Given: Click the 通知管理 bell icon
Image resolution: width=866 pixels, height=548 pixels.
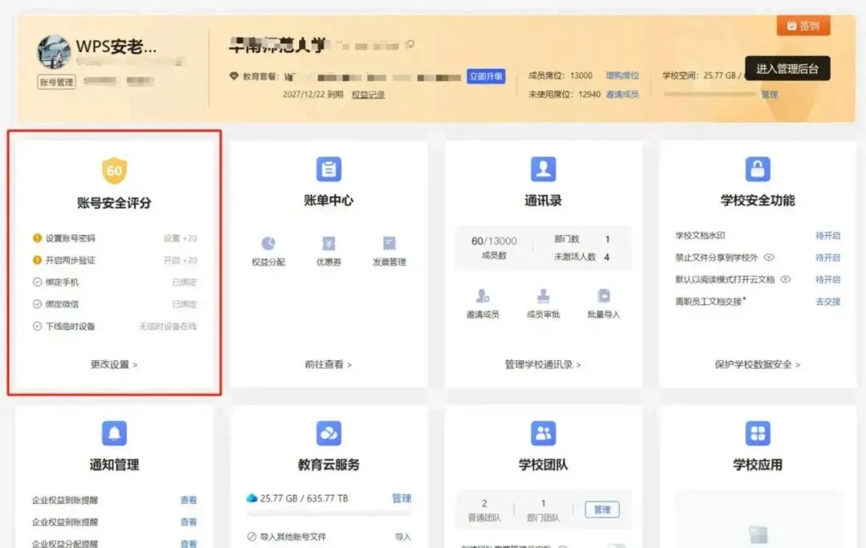Looking at the screenshot, I should click(x=115, y=433).
